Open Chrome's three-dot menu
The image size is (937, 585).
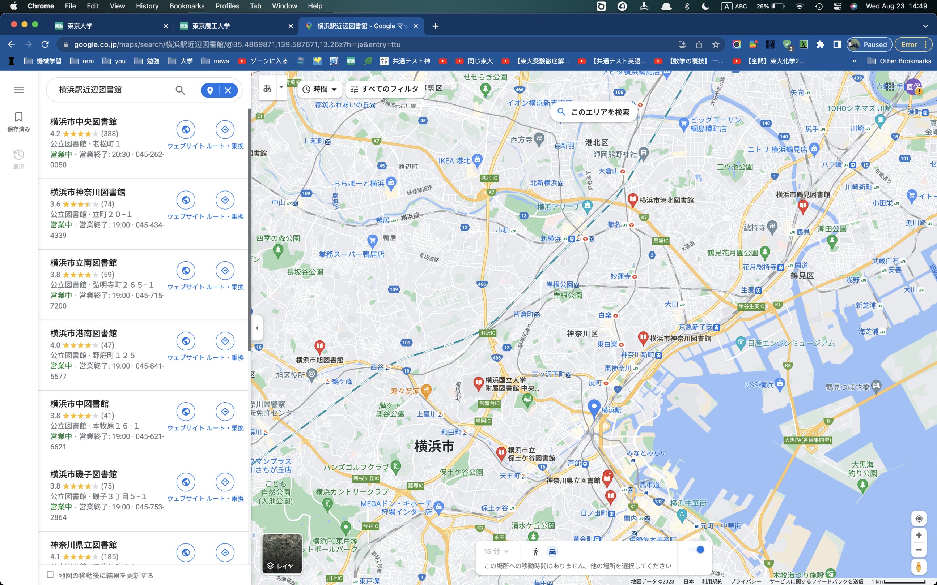tap(925, 44)
